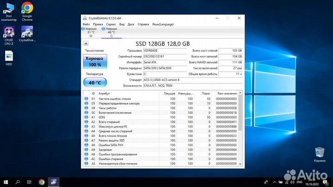Click the CrystalDiskInfo taskbar button
This screenshot has width=333, height=187.
53,182
